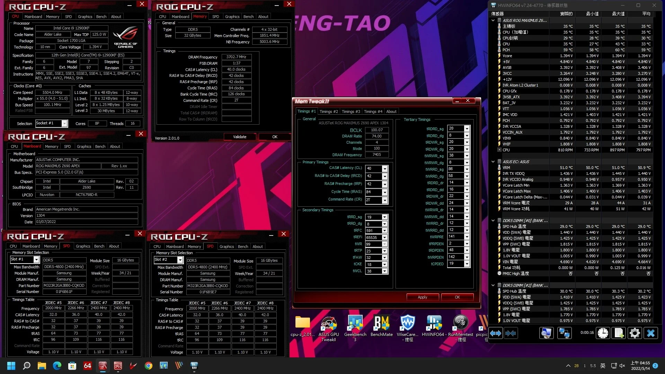665x374 pixels.
Task: Switch to Timings #2 tab in MemTweakIt
Action: [x=328, y=112]
